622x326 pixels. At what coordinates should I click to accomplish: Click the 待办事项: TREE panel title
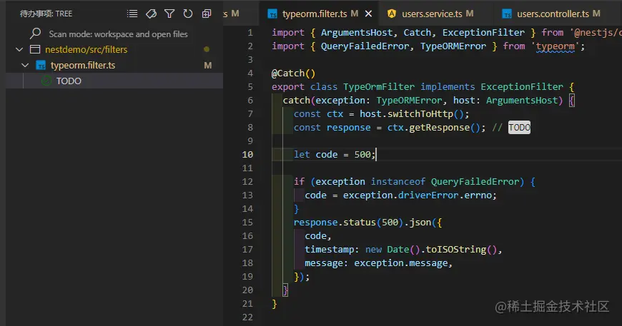46,14
